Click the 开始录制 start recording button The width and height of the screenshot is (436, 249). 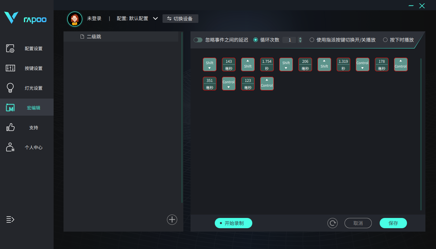(x=234, y=223)
